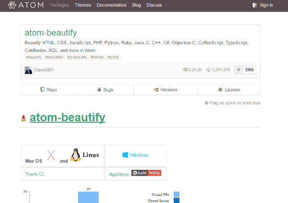Image resolution: width=288 pixels, height=203 pixels.
Task: Click the build failing badge
Action: click(146, 173)
